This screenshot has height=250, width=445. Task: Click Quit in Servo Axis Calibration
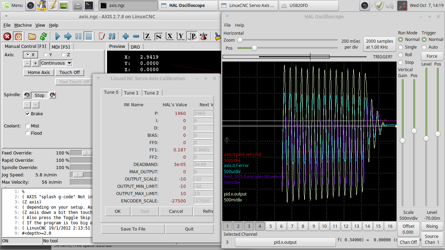pyautogui.click(x=189, y=229)
